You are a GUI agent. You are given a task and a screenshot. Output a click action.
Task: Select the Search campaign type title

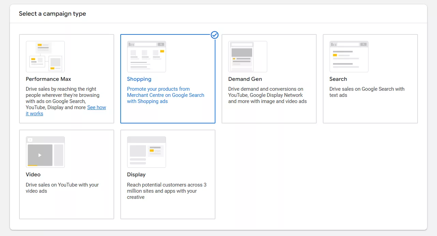click(x=338, y=79)
